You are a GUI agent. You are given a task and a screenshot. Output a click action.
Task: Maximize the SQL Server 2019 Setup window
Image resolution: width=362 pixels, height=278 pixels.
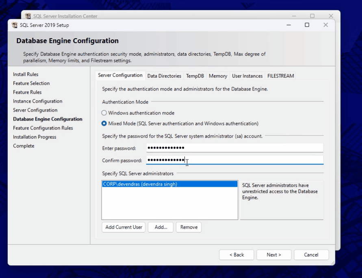point(307,25)
